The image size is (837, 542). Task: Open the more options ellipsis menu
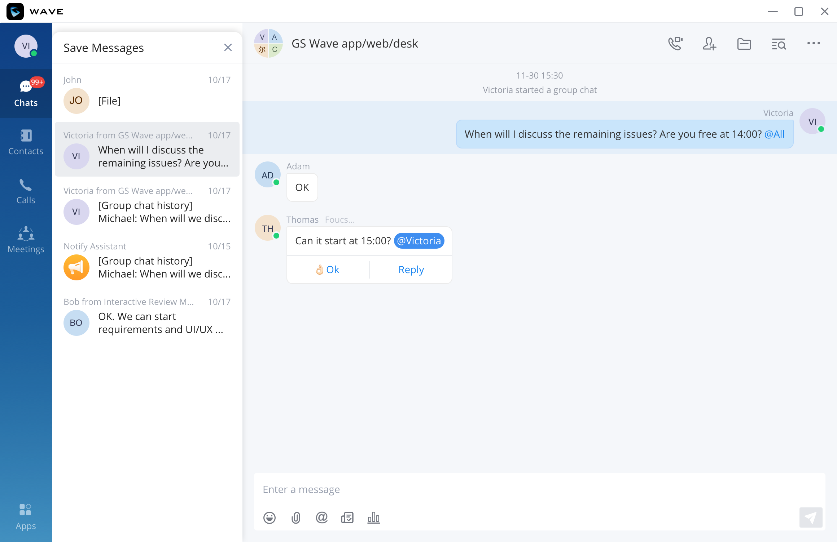click(x=814, y=43)
